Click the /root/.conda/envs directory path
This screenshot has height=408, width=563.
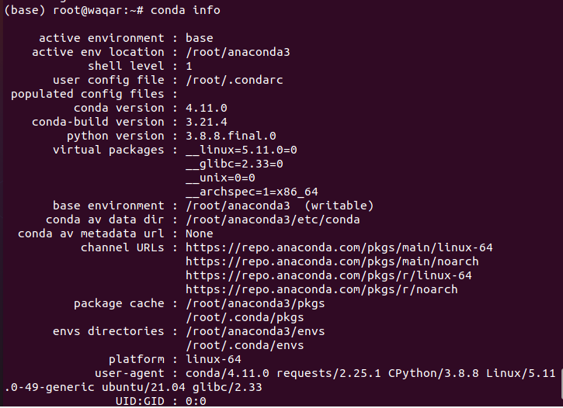coord(245,346)
